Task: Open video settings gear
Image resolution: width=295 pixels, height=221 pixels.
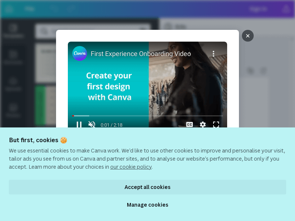Action: (202, 124)
